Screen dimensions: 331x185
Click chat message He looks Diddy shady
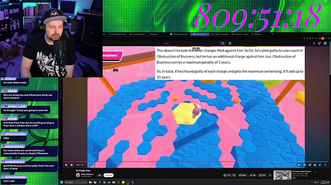click(15, 82)
